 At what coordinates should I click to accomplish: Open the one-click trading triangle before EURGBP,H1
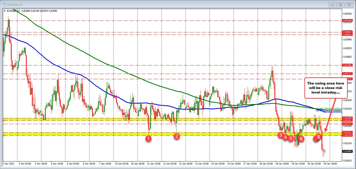(5, 11)
